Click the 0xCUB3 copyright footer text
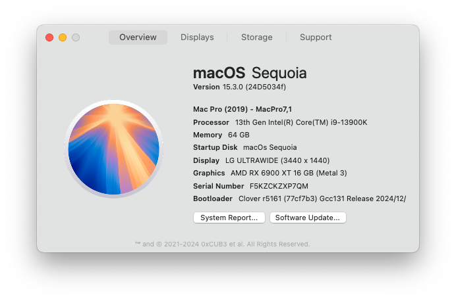The width and height of the screenshot is (456, 301). (223, 244)
